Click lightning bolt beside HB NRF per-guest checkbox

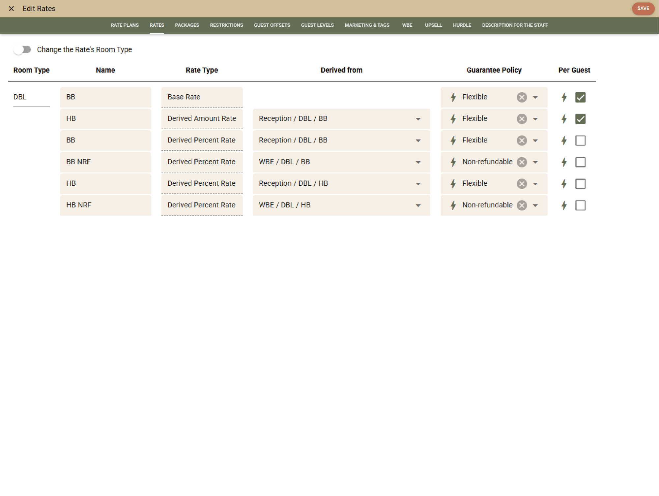pyautogui.click(x=564, y=205)
